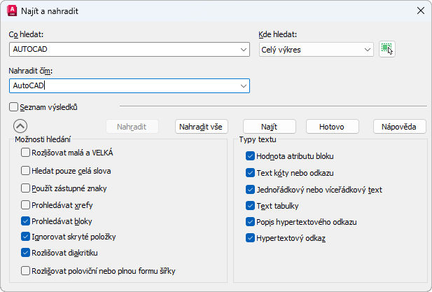The width and height of the screenshot is (432, 292).
Task: Enable Rozlišovat malá a VELKÁ
Action: (26, 152)
